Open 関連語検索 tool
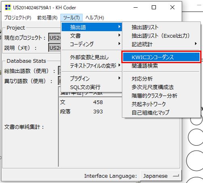 [x=161, y=66]
